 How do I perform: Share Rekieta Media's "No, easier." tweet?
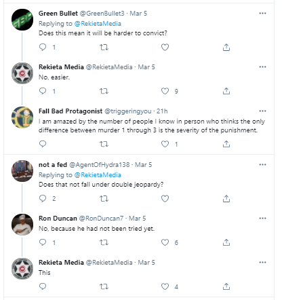tap(226, 91)
